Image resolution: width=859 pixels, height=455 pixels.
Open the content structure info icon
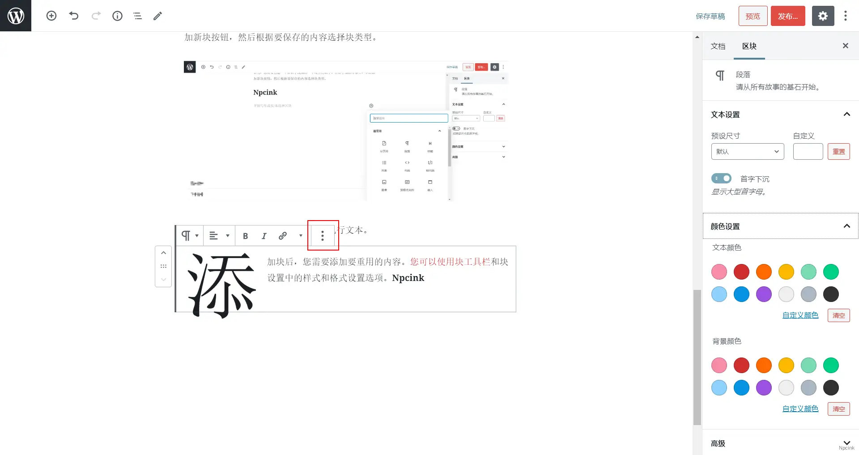coord(117,16)
